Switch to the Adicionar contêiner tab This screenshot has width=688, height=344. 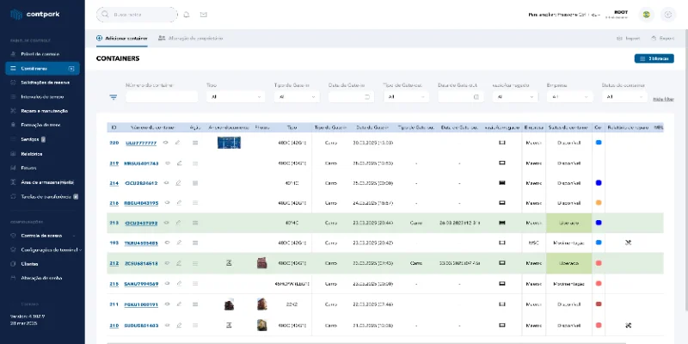point(123,39)
